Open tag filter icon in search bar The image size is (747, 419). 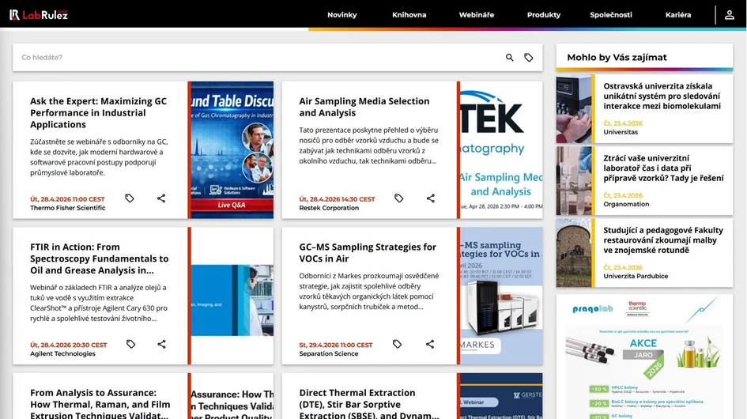(x=529, y=58)
